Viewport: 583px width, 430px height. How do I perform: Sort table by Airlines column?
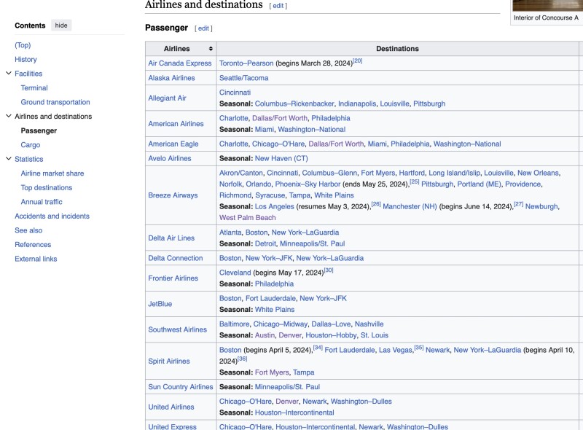click(211, 49)
